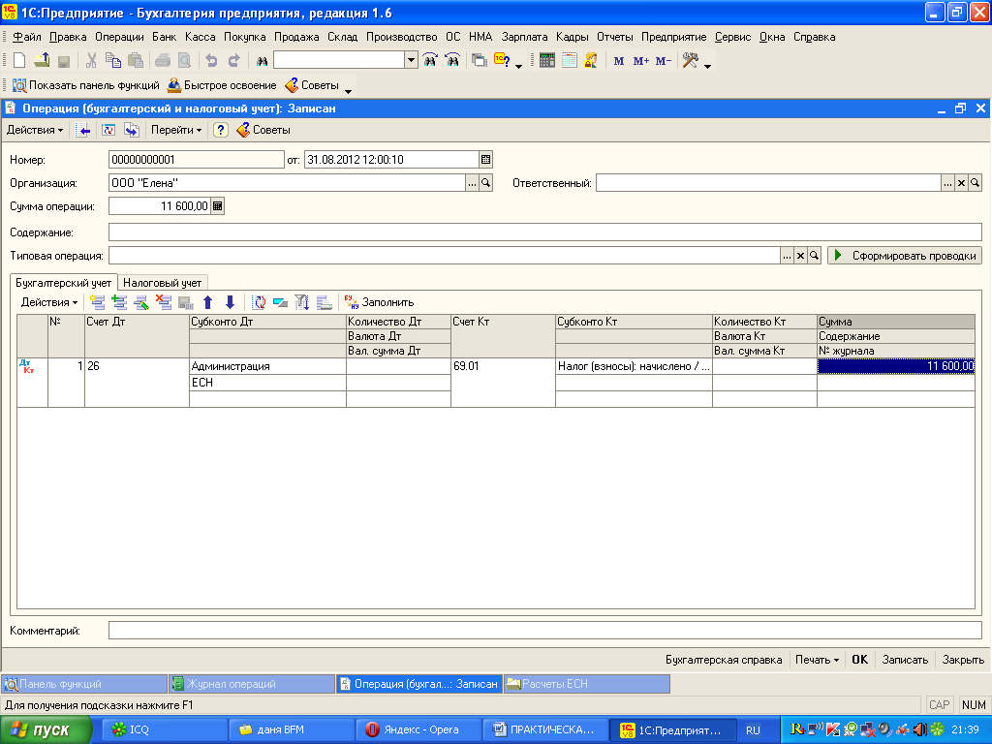Click the input on basis icon

pos(132,131)
